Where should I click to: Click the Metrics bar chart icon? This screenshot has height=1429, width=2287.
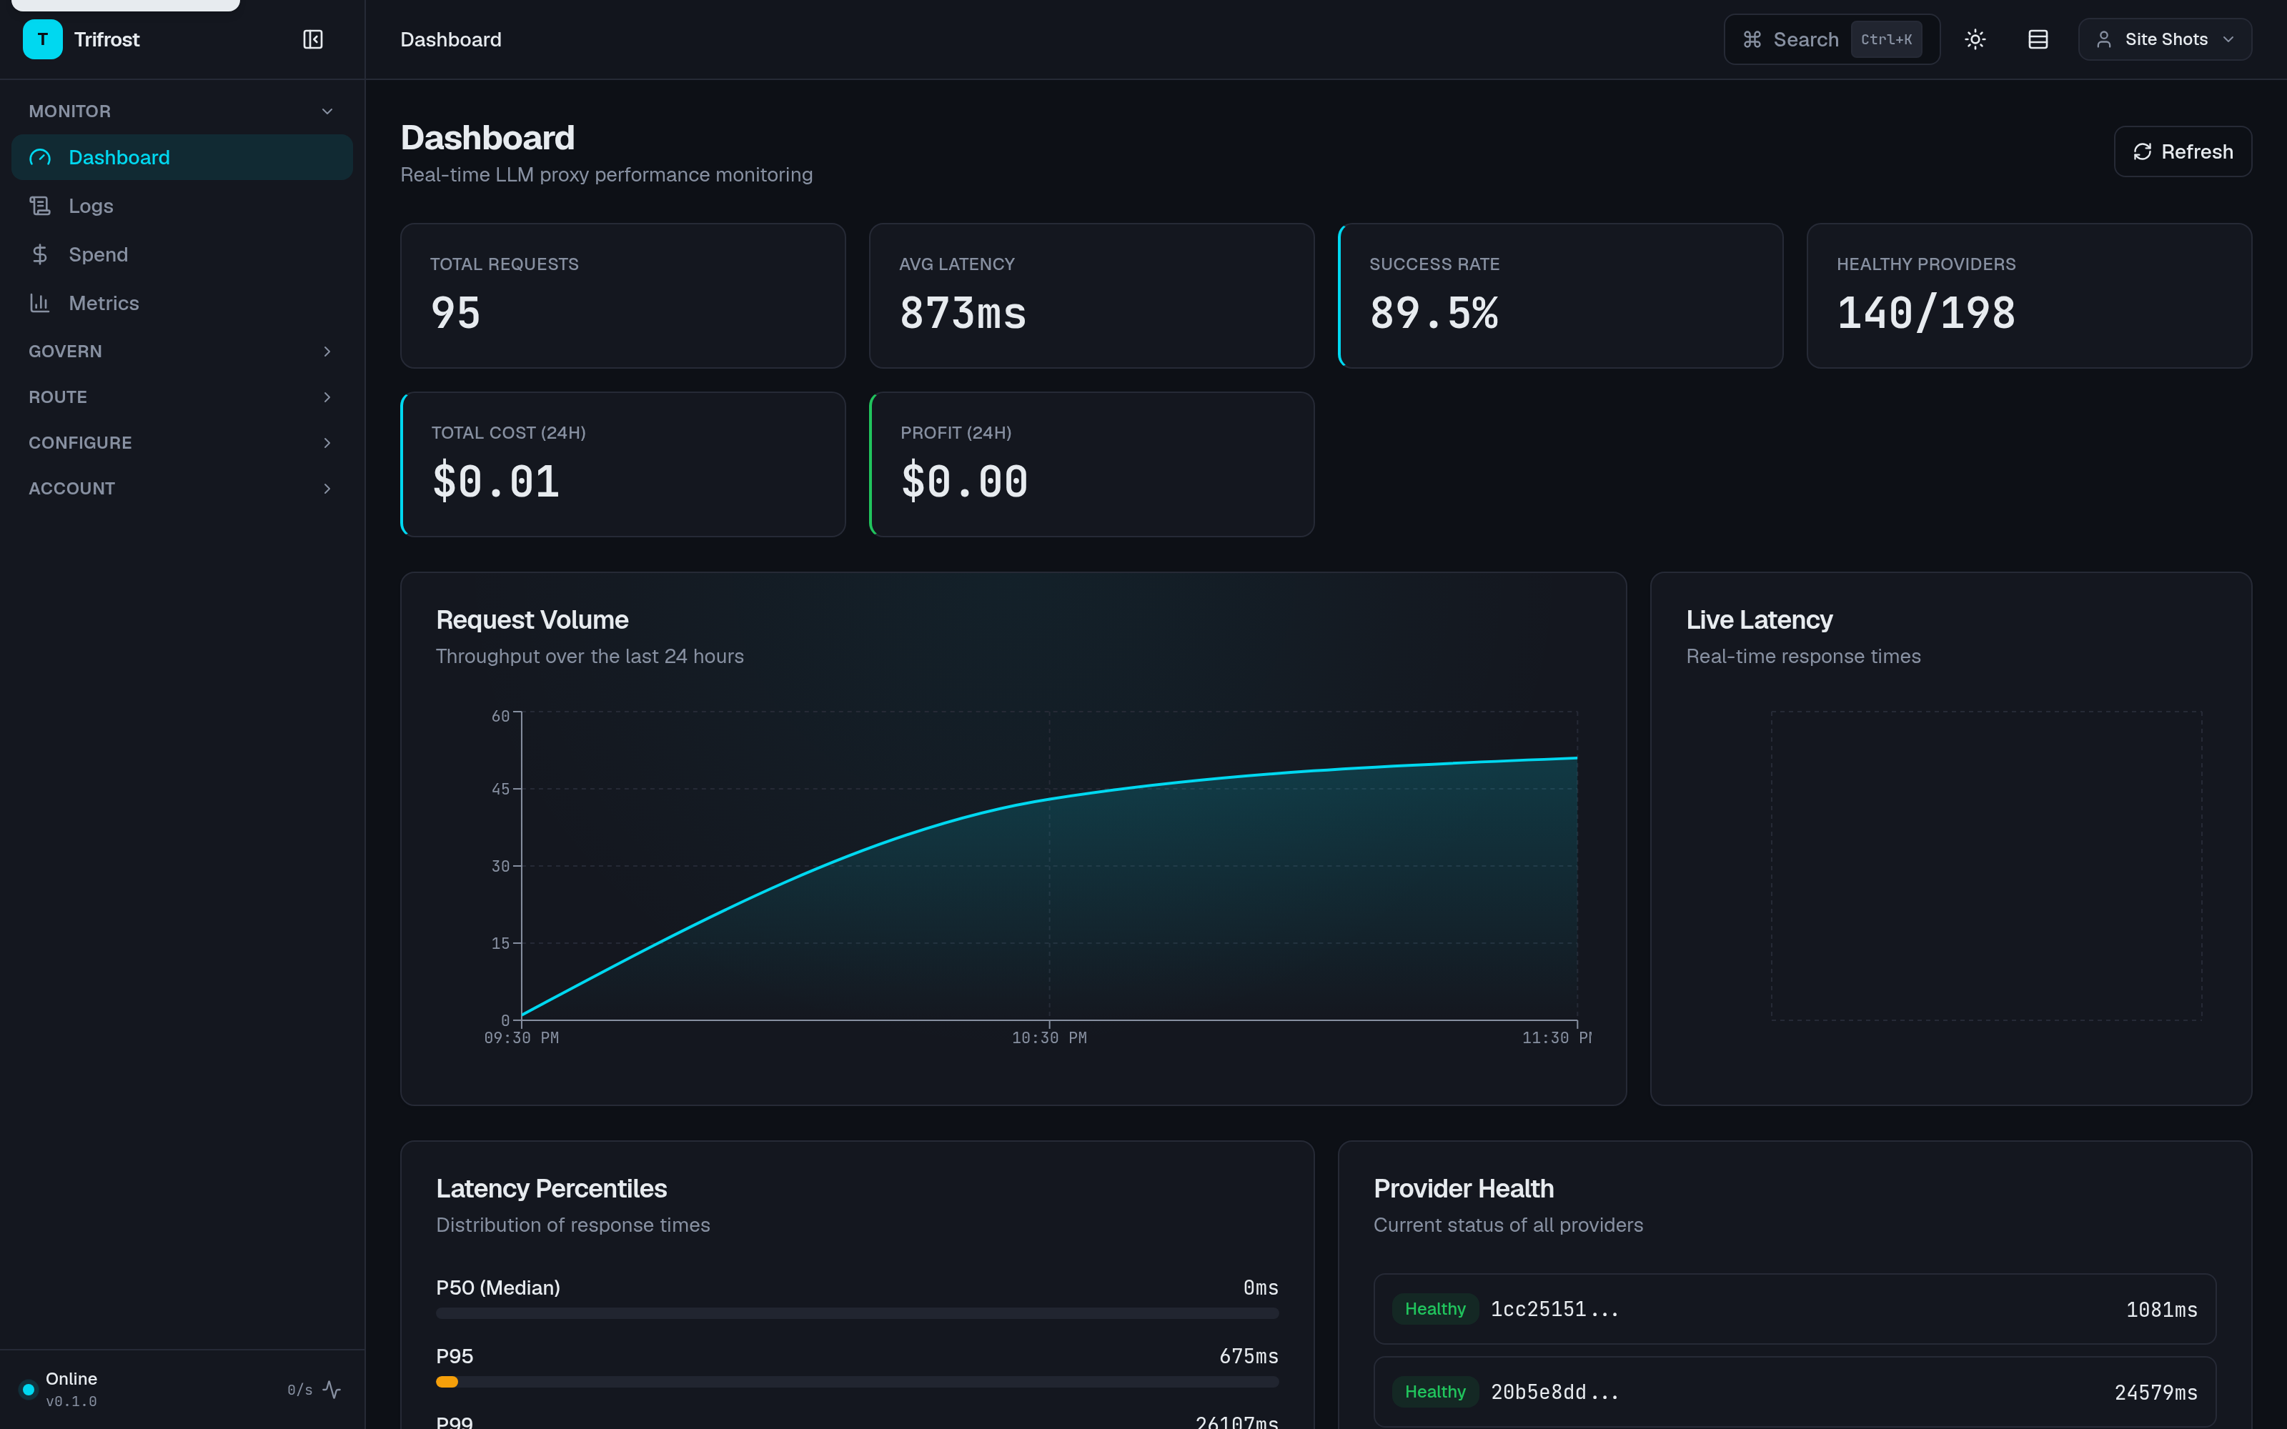pos(40,304)
